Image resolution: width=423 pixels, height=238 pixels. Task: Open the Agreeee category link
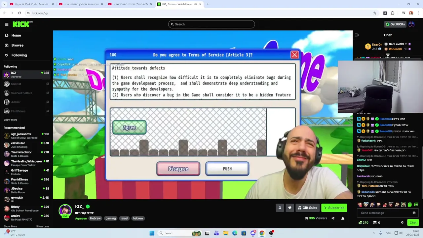[x=81, y=218]
